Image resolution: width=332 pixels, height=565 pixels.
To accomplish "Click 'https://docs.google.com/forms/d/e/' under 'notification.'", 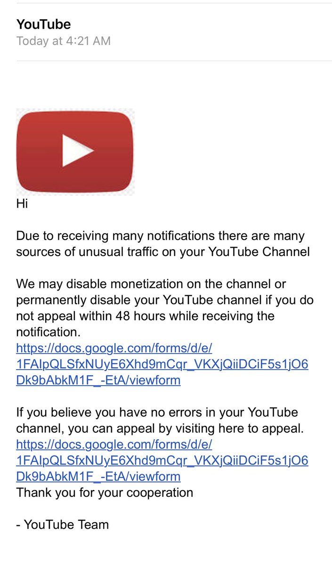I will 114,348.
